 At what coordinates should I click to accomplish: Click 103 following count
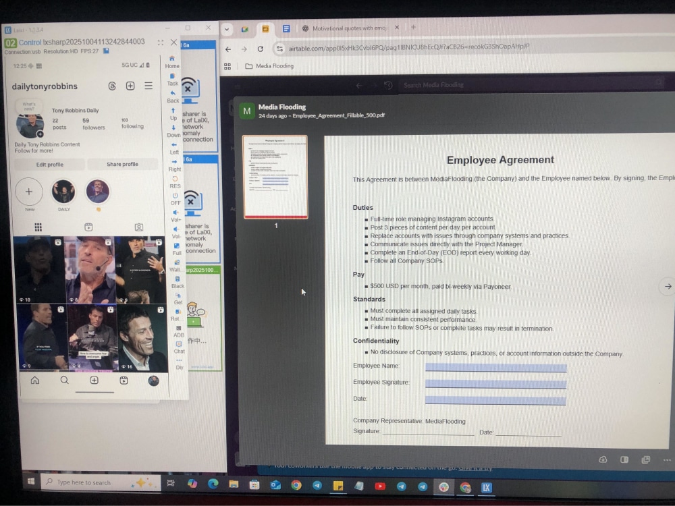click(132, 123)
